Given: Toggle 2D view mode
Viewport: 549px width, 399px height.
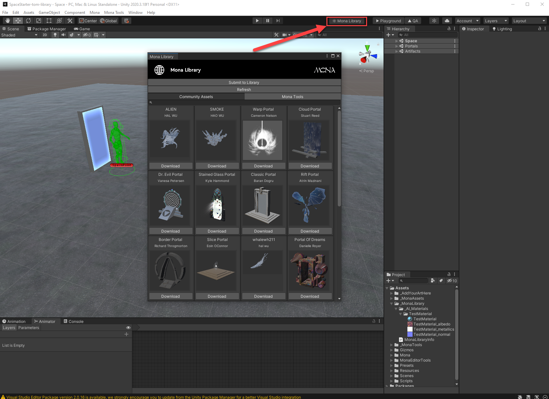Looking at the screenshot, I should point(45,35).
